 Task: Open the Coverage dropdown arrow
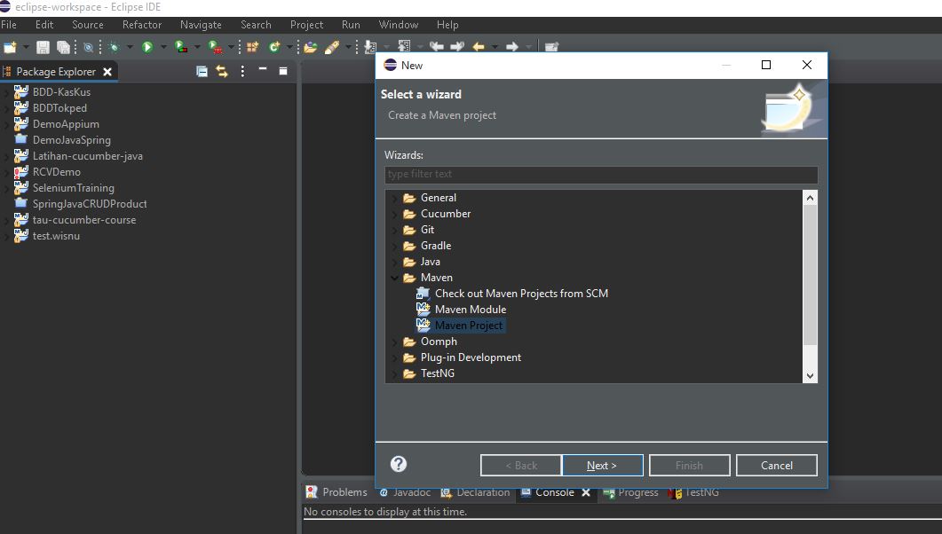click(x=197, y=47)
